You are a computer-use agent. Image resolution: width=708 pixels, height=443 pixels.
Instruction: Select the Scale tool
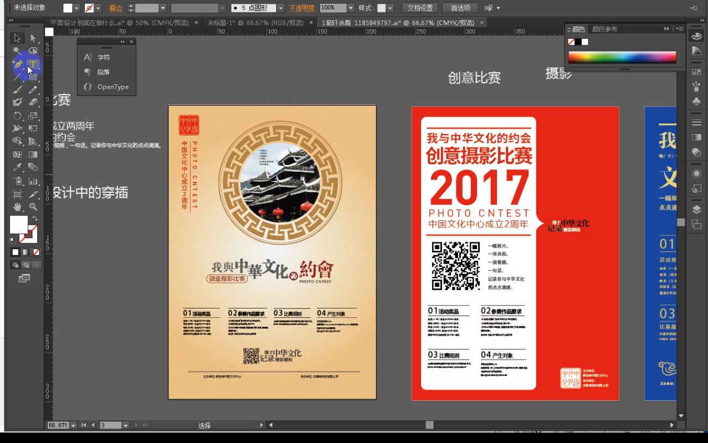33,116
